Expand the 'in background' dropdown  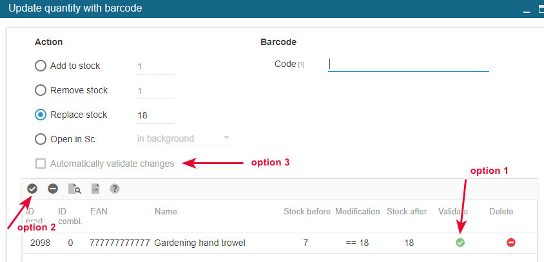(x=184, y=138)
